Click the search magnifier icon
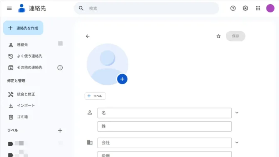 click(81, 8)
